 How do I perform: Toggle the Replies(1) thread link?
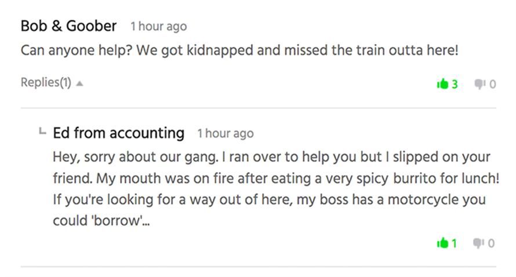pyautogui.click(x=46, y=82)
